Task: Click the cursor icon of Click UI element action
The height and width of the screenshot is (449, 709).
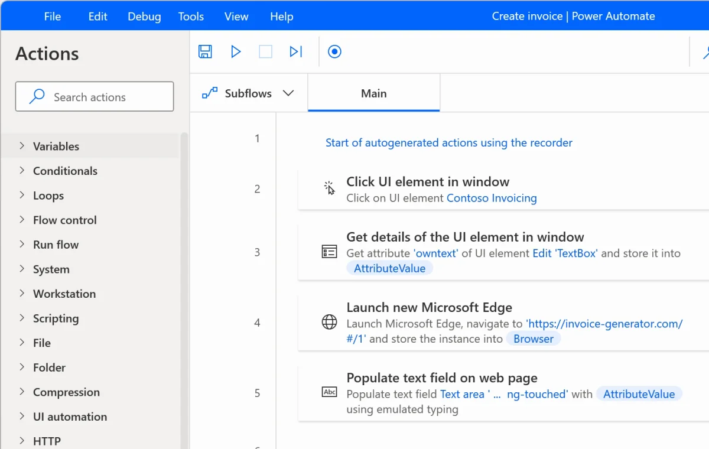Action: 330,188
